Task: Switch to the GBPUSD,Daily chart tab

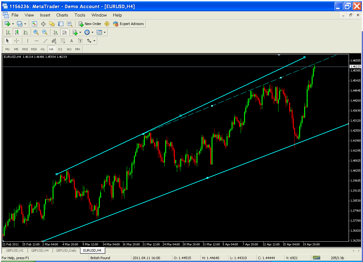Action: (66, 250)
